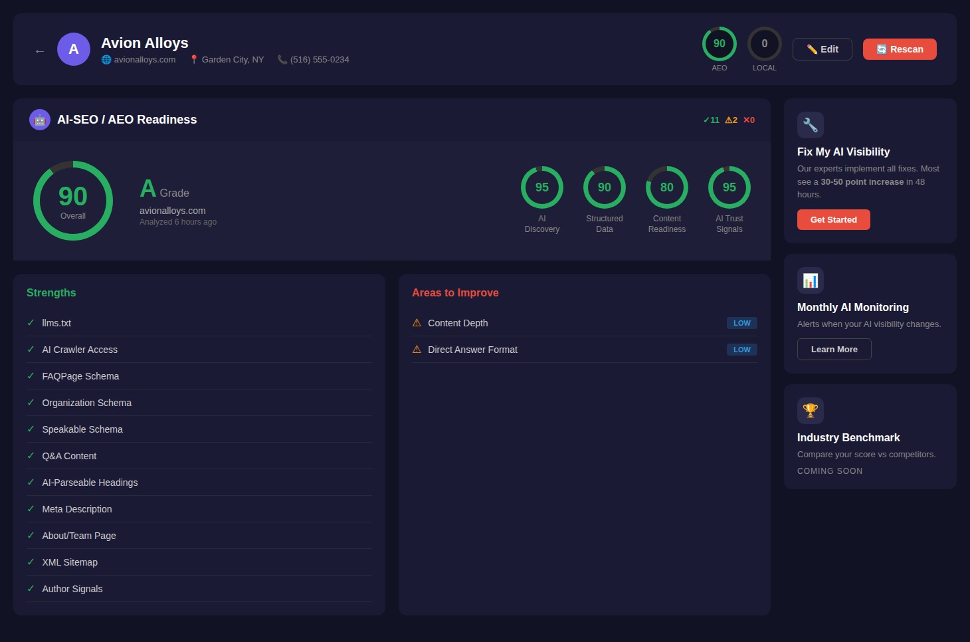Screen dimensions: 970x642
Task: Select the Content Readiness score circle
Action: coord(666,187)
